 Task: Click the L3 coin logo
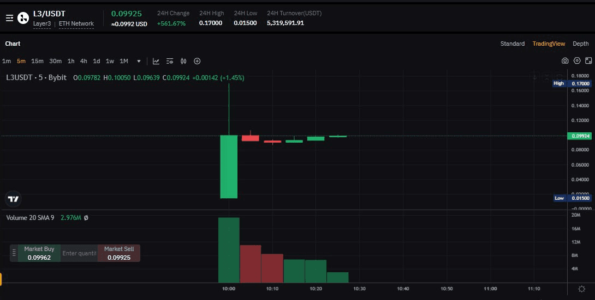(23, 18)
